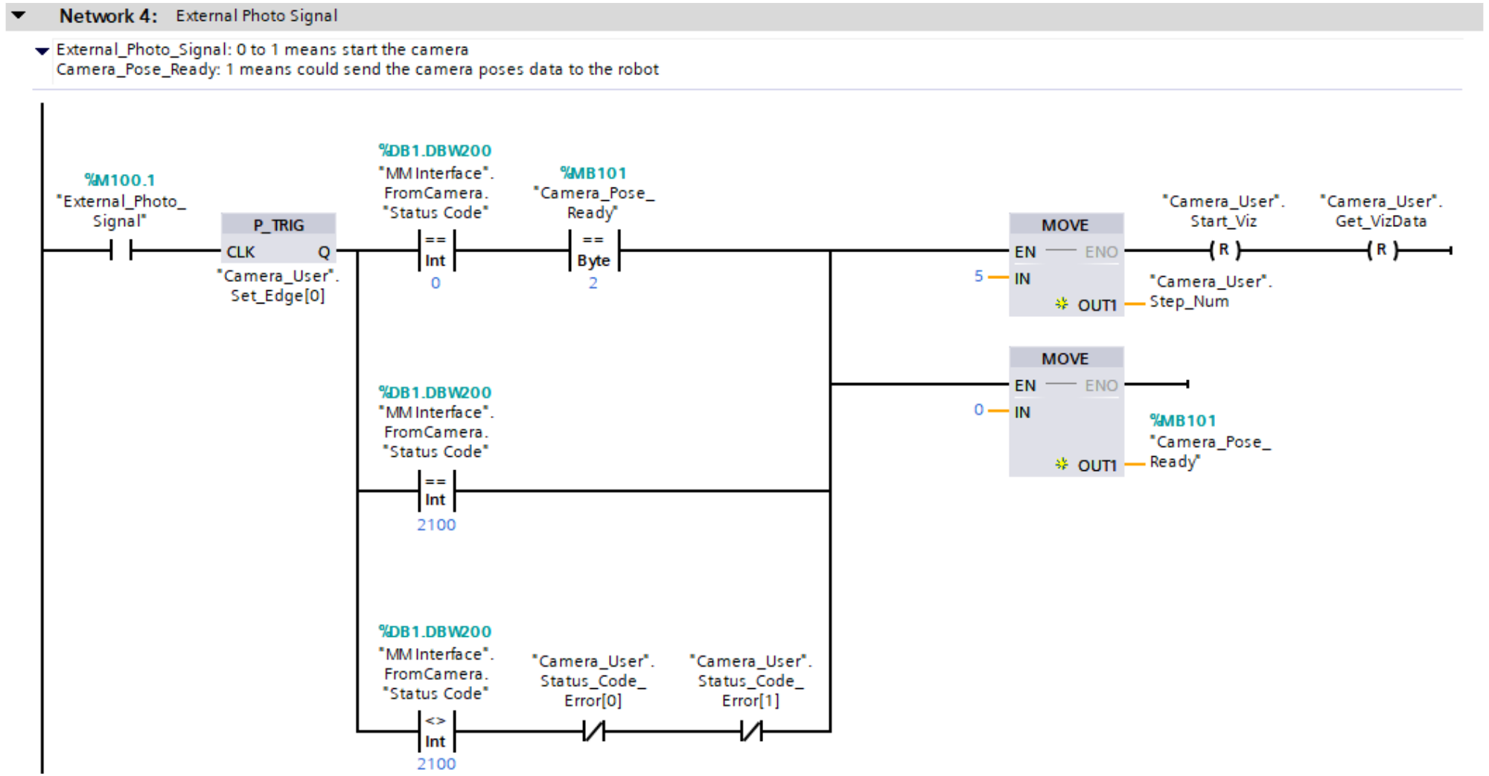Select the Camera_Pose_Ready == Byte comparator
Image resolution: width=1489 pixels, height=776 pixels.
pos(593,251)
